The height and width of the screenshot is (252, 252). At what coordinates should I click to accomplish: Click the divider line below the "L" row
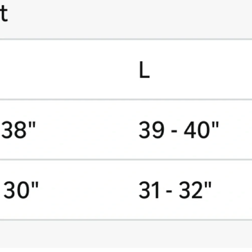click(126, 99)
